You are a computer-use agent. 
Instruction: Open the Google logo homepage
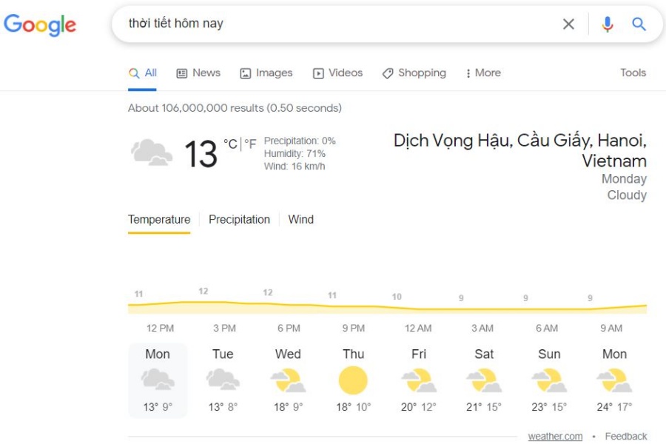click(40, 24)
